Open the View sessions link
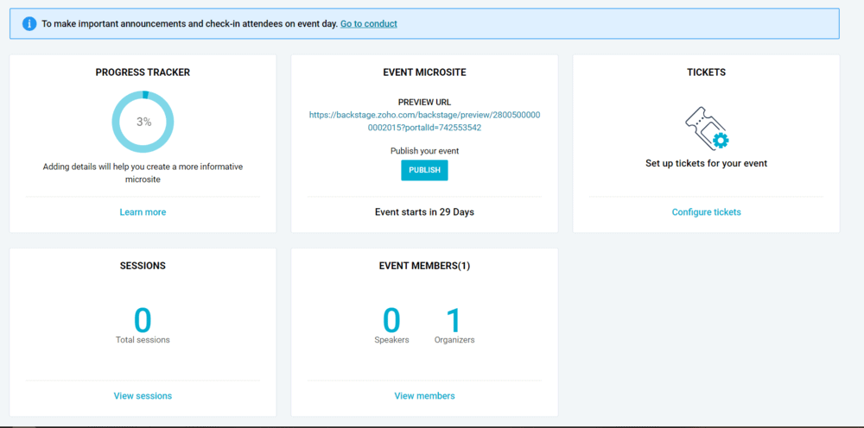Screen dimensions: 864x428 (x=143, y=395)
